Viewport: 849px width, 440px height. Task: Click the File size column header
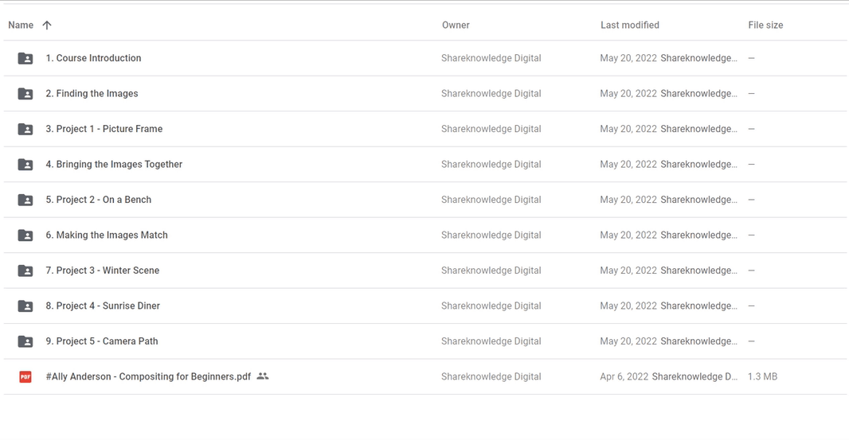(765, 25)
